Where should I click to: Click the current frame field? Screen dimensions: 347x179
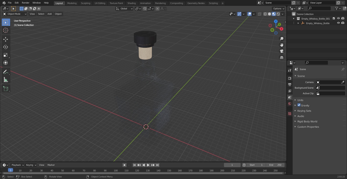coord(232,165)
